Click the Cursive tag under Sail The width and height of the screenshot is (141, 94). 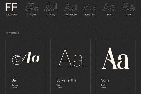pos(15,85)
